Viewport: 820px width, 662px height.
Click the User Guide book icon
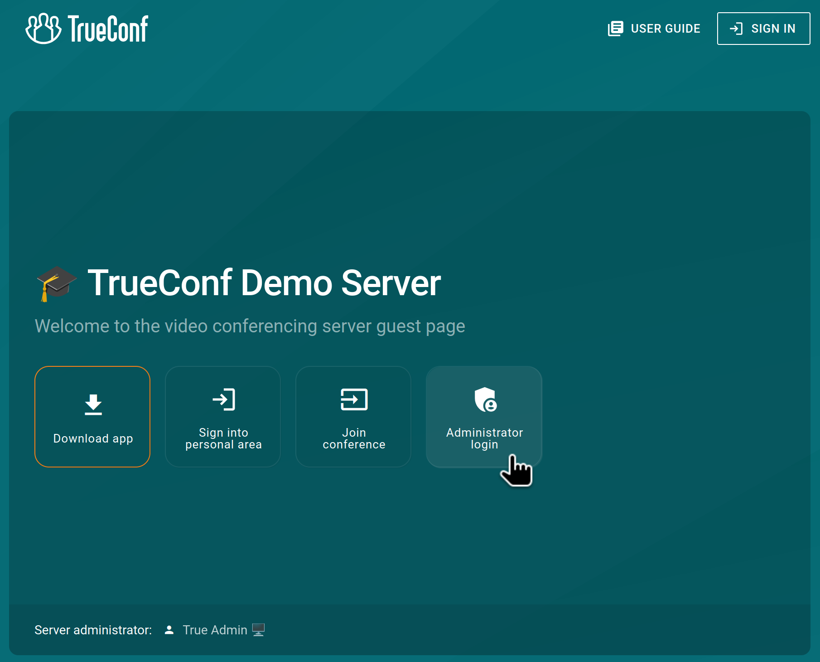click(615, 29)
